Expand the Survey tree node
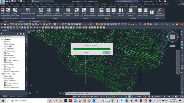 pos(3,69)
